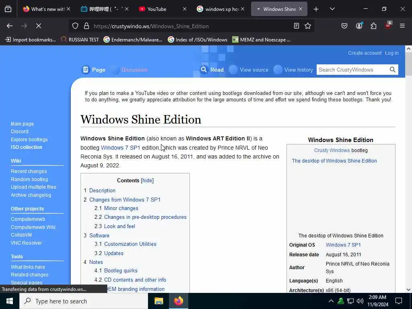Open the notification center icon
Viewport: 412px width, 309px height.
pos(399,301)
